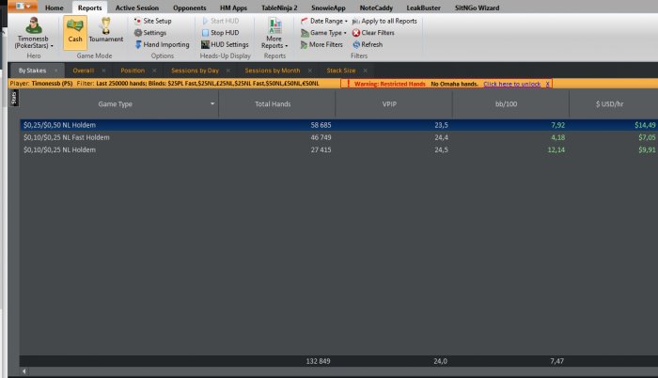658x378 pixels.
Task: Switch to the Position report tab
Action: click(x=133, y=71)
